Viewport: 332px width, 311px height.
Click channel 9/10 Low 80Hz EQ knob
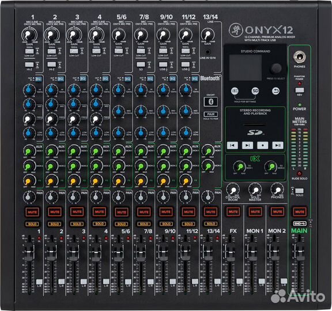(x=163, y=132)
